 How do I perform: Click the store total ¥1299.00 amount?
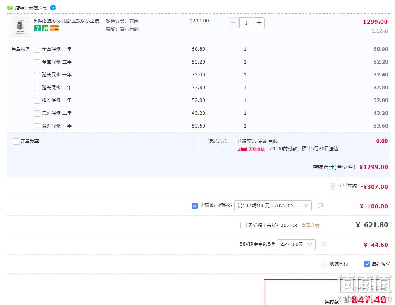[x=374, y=167]
